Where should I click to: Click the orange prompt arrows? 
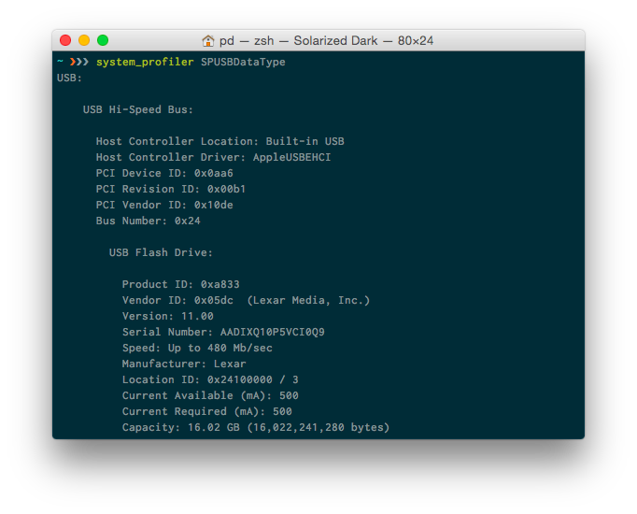point(78,62)
